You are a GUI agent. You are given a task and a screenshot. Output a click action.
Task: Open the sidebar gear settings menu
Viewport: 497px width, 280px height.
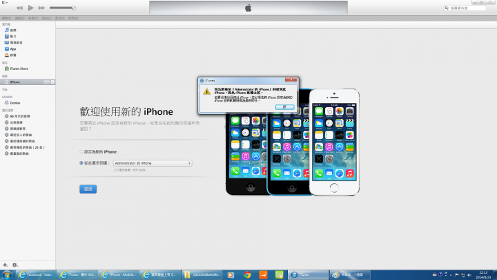click(x=15, y=265)
